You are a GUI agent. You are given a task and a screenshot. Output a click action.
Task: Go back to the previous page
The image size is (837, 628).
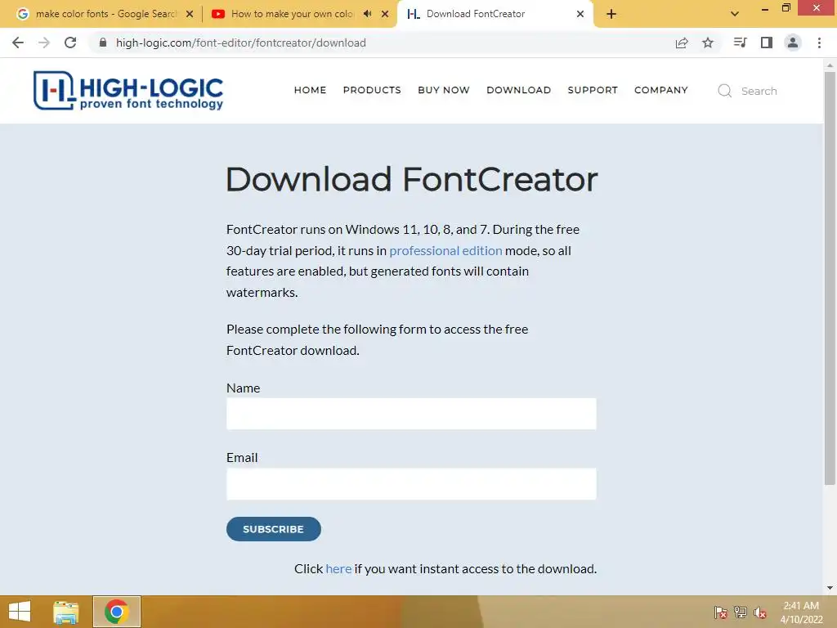[x=18, y=43]
